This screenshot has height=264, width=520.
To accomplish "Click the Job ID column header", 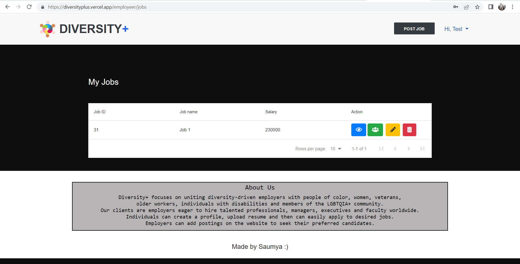I will click(100, 112).
